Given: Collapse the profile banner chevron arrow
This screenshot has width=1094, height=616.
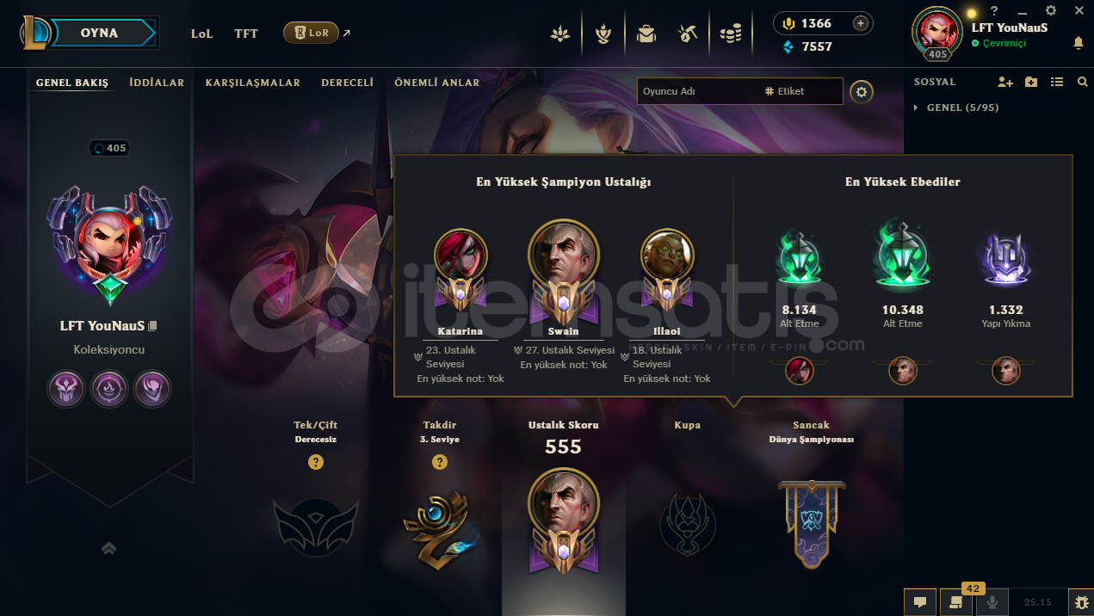Looking at the screenshot, I should click(108, 548).
